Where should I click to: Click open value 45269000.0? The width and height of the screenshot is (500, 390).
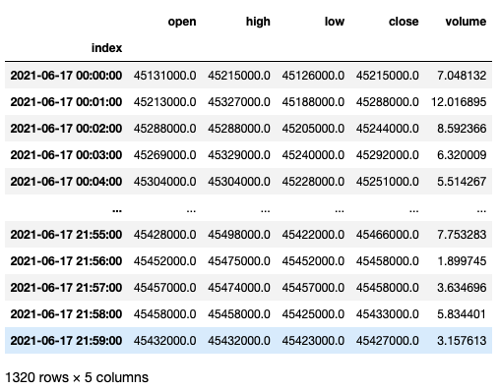[x=164, y=155]
